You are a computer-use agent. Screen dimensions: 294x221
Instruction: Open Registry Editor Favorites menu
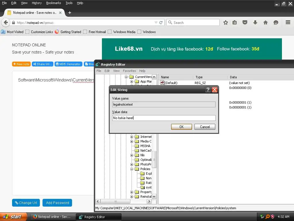(129, 71)
